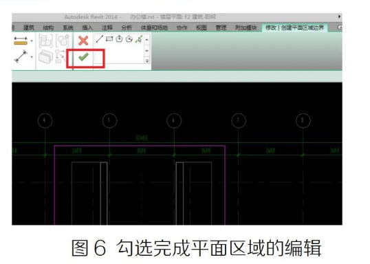The height and width of the screenshot is (264, 370).
Task: Select the Rectangle draw tool
Action: click(109, 38)
